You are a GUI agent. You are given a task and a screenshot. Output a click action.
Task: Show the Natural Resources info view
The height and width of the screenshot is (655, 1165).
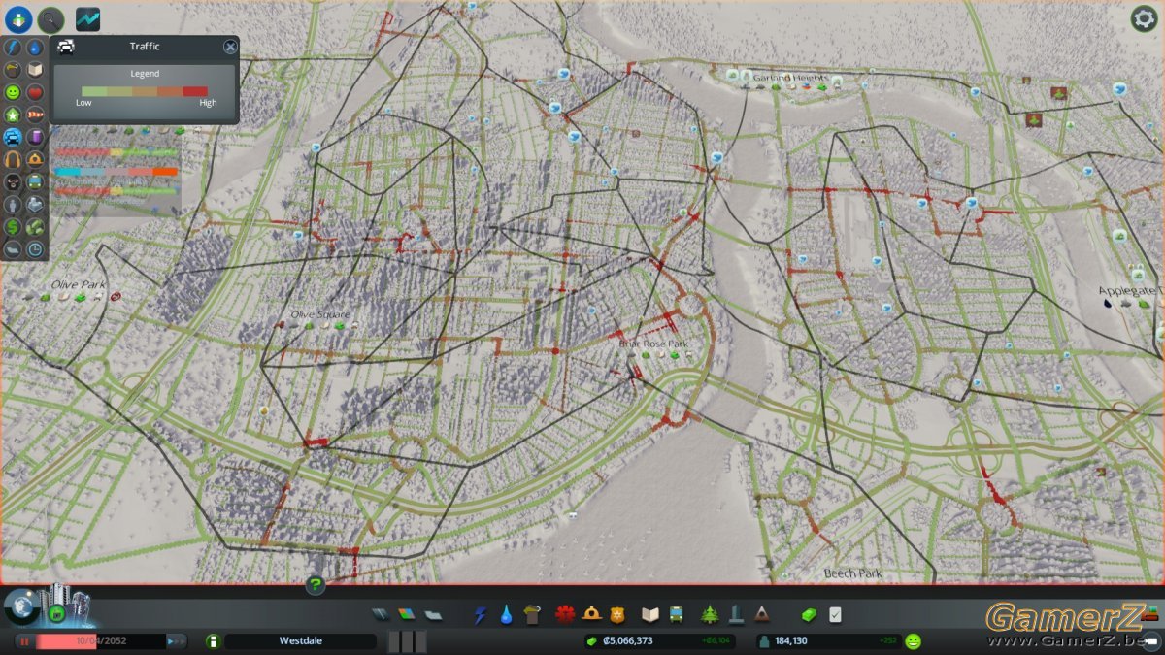[x=35, y=226]
